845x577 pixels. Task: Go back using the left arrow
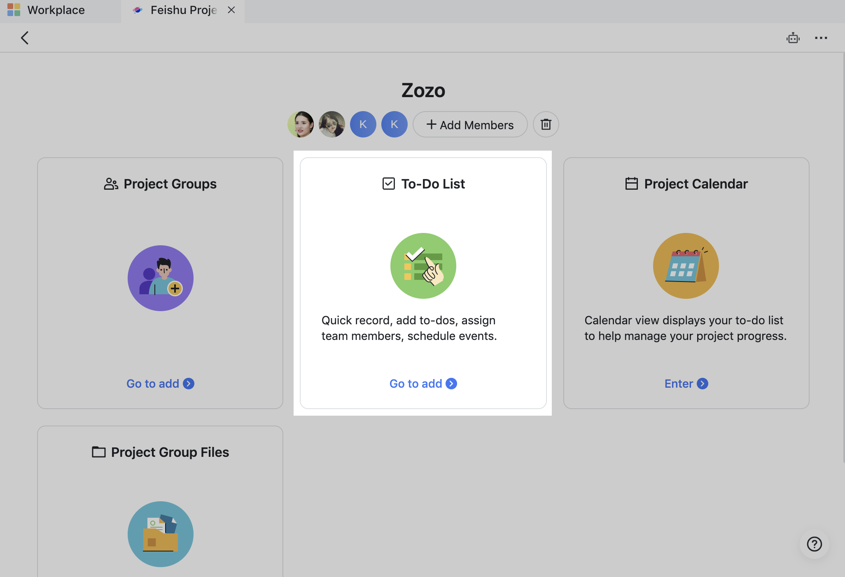pos(25,38)
